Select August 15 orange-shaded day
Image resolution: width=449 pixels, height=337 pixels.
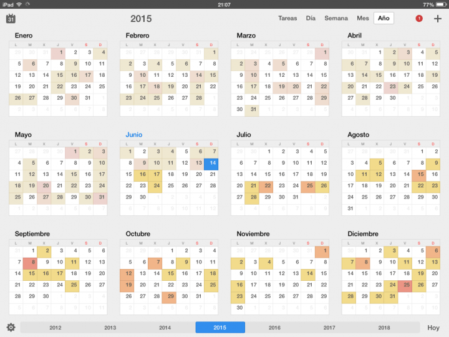tap(419, 175)
